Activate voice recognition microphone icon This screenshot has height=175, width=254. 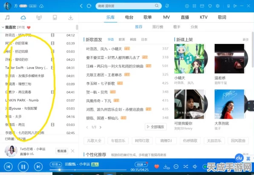pos(167,6)
